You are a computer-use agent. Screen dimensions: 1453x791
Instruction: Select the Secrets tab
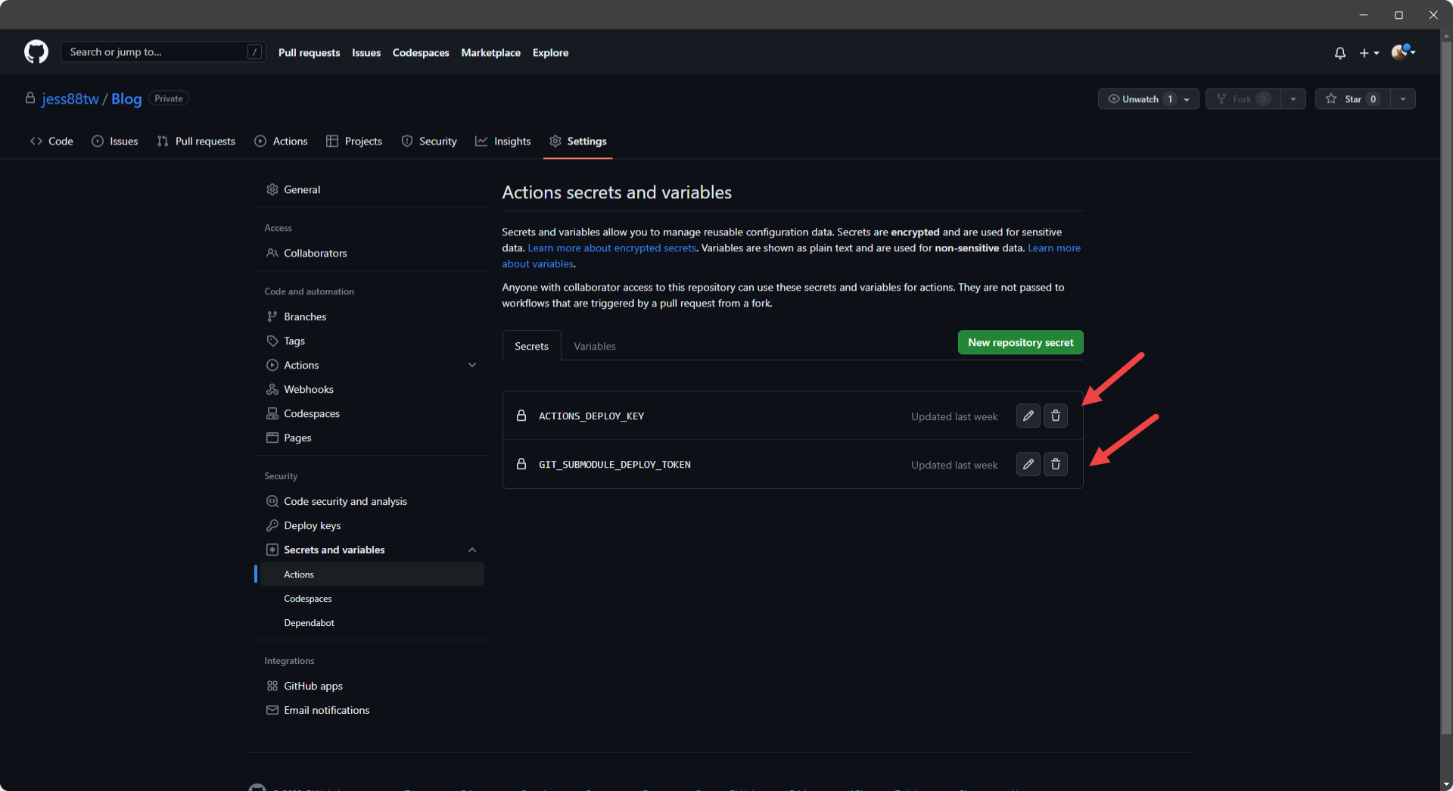(531, 347)
